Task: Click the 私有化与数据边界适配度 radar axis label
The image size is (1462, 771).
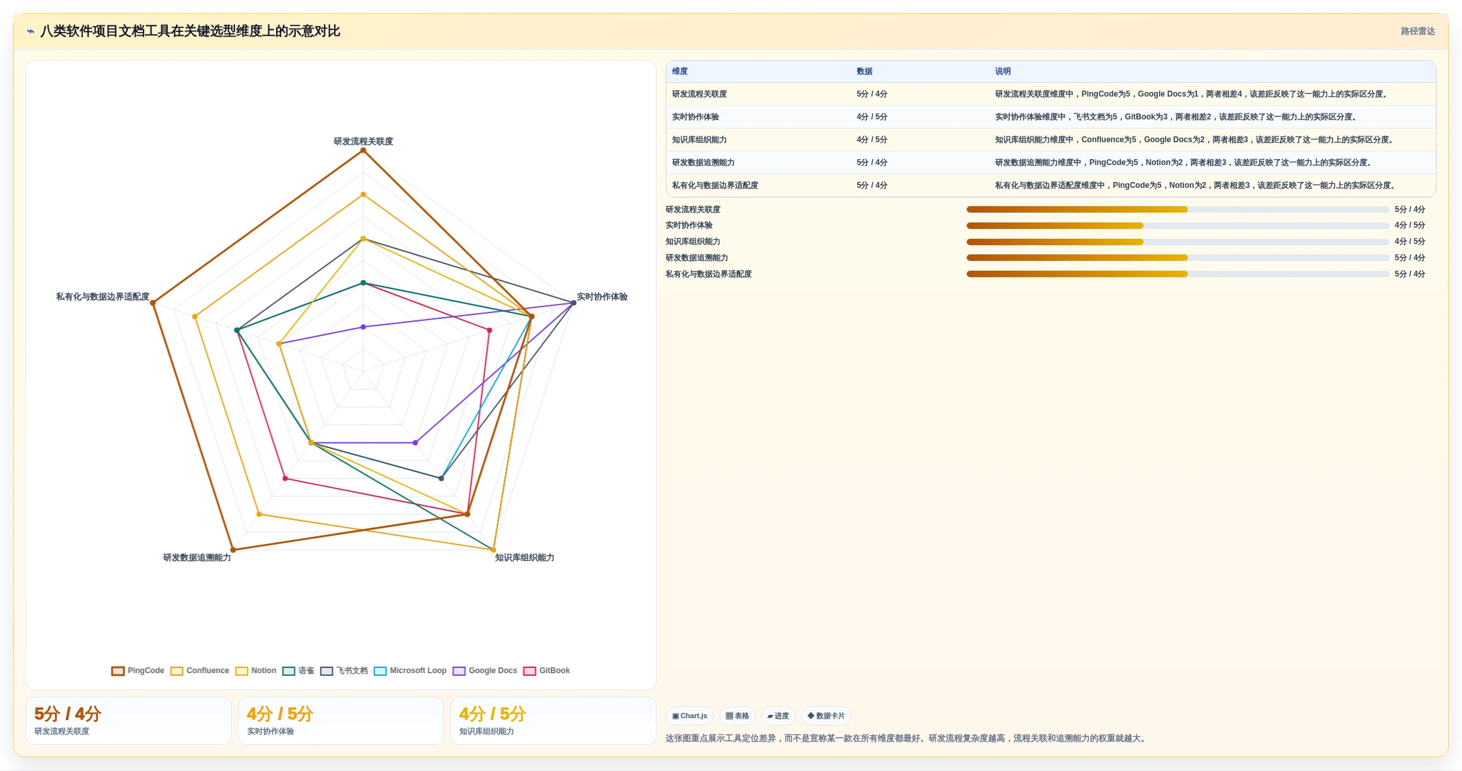Action: (102, 297)
